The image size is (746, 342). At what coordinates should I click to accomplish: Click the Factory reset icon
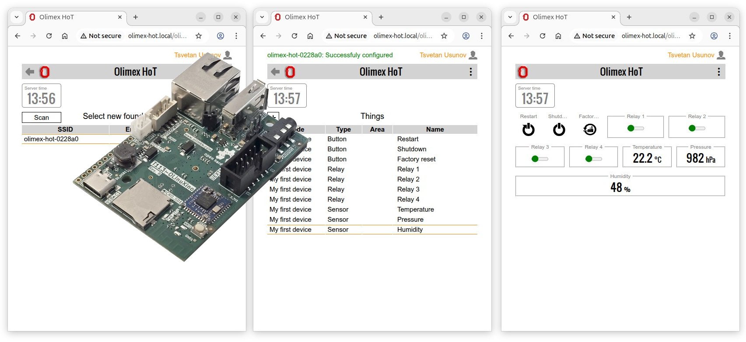(x=589, y=129)
